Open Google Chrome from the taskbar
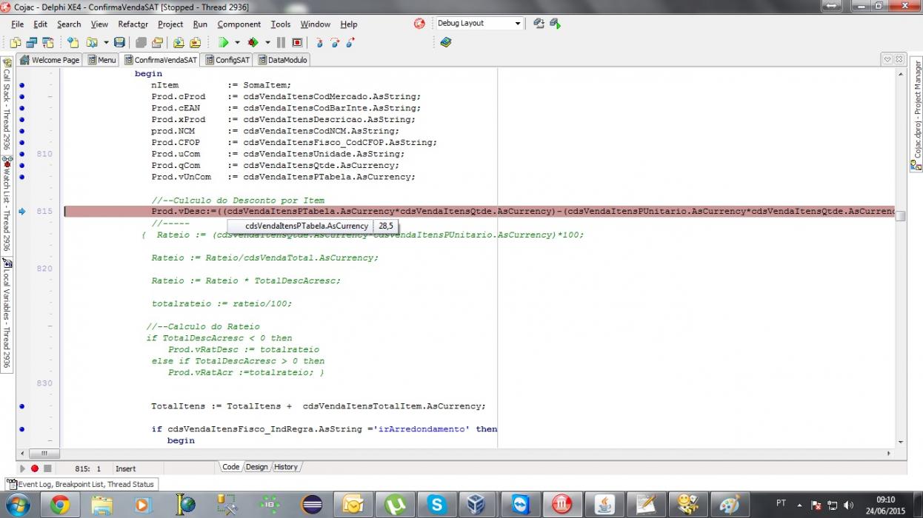 [x=59, y=505]
